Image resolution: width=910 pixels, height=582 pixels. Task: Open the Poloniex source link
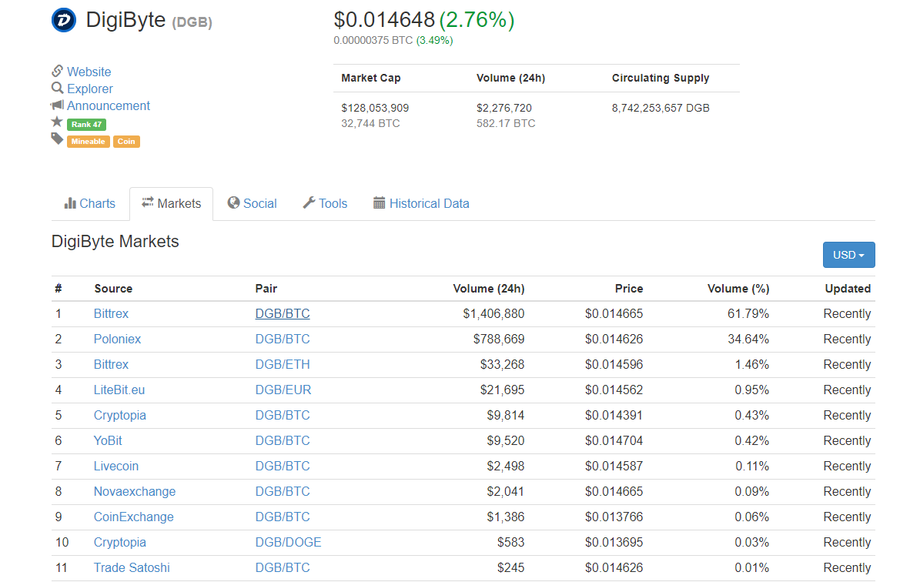click(x=117, y=339)
